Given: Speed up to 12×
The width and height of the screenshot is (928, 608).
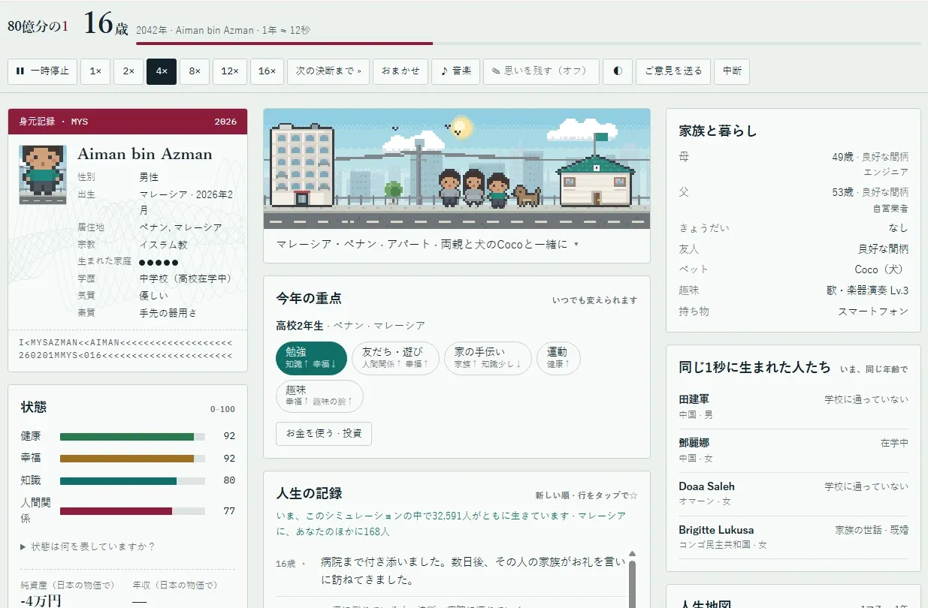Looking at the screenshot, I should coord(229,71).
